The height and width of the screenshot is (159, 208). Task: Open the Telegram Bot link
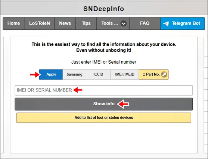[183, 23]
